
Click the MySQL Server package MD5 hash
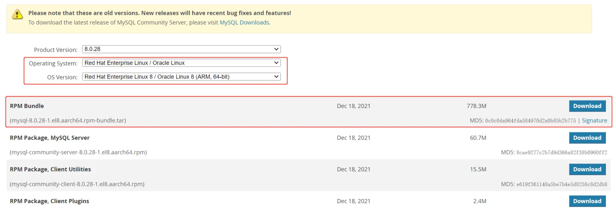pyautogui.click(x=561, y=153)
